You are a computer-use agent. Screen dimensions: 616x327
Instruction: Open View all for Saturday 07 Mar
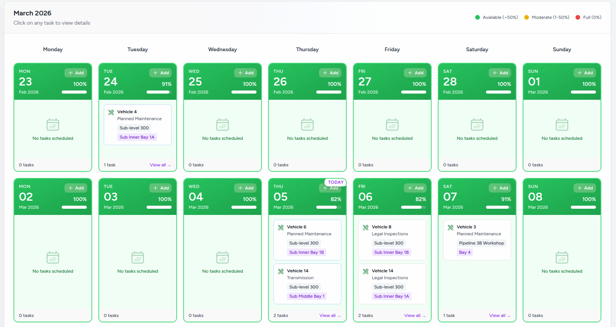click(500, 315)
